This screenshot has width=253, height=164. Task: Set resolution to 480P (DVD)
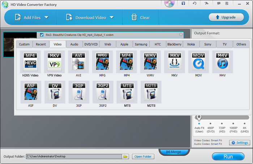pyautogui.click(x=211, y=128)
